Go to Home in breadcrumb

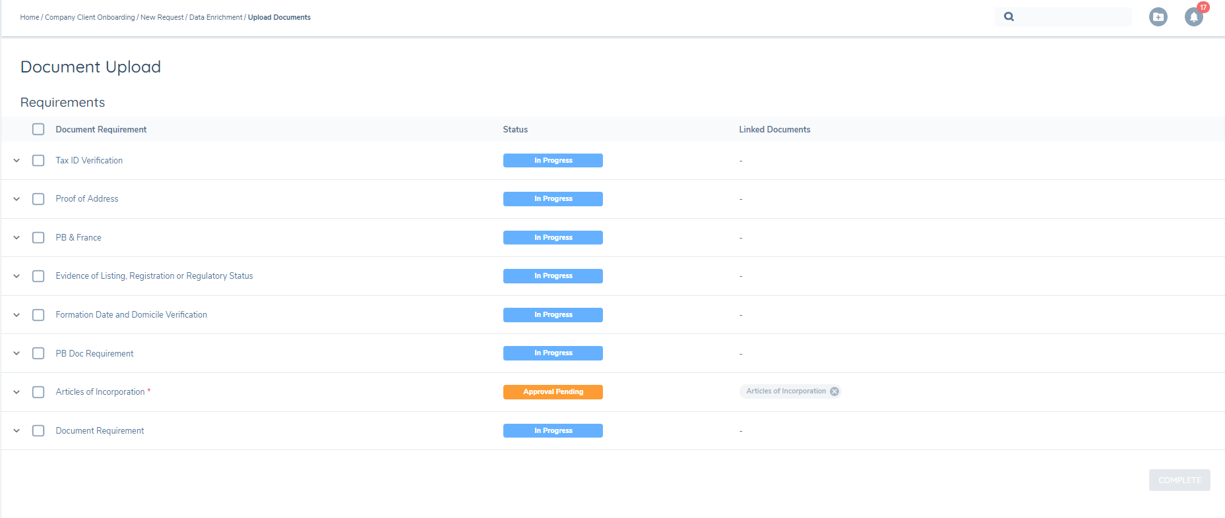click(30, 18)
